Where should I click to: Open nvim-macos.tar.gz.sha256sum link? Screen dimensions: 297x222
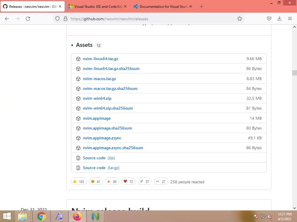[110, 88]
